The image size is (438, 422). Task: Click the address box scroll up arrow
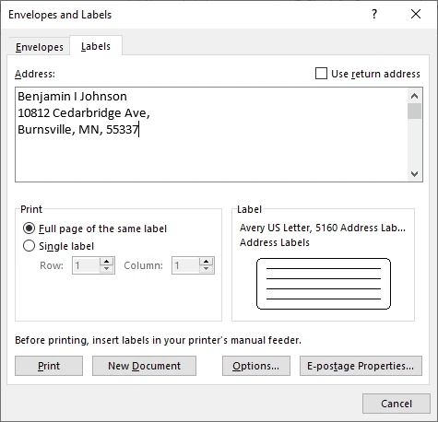coord(414,96)
